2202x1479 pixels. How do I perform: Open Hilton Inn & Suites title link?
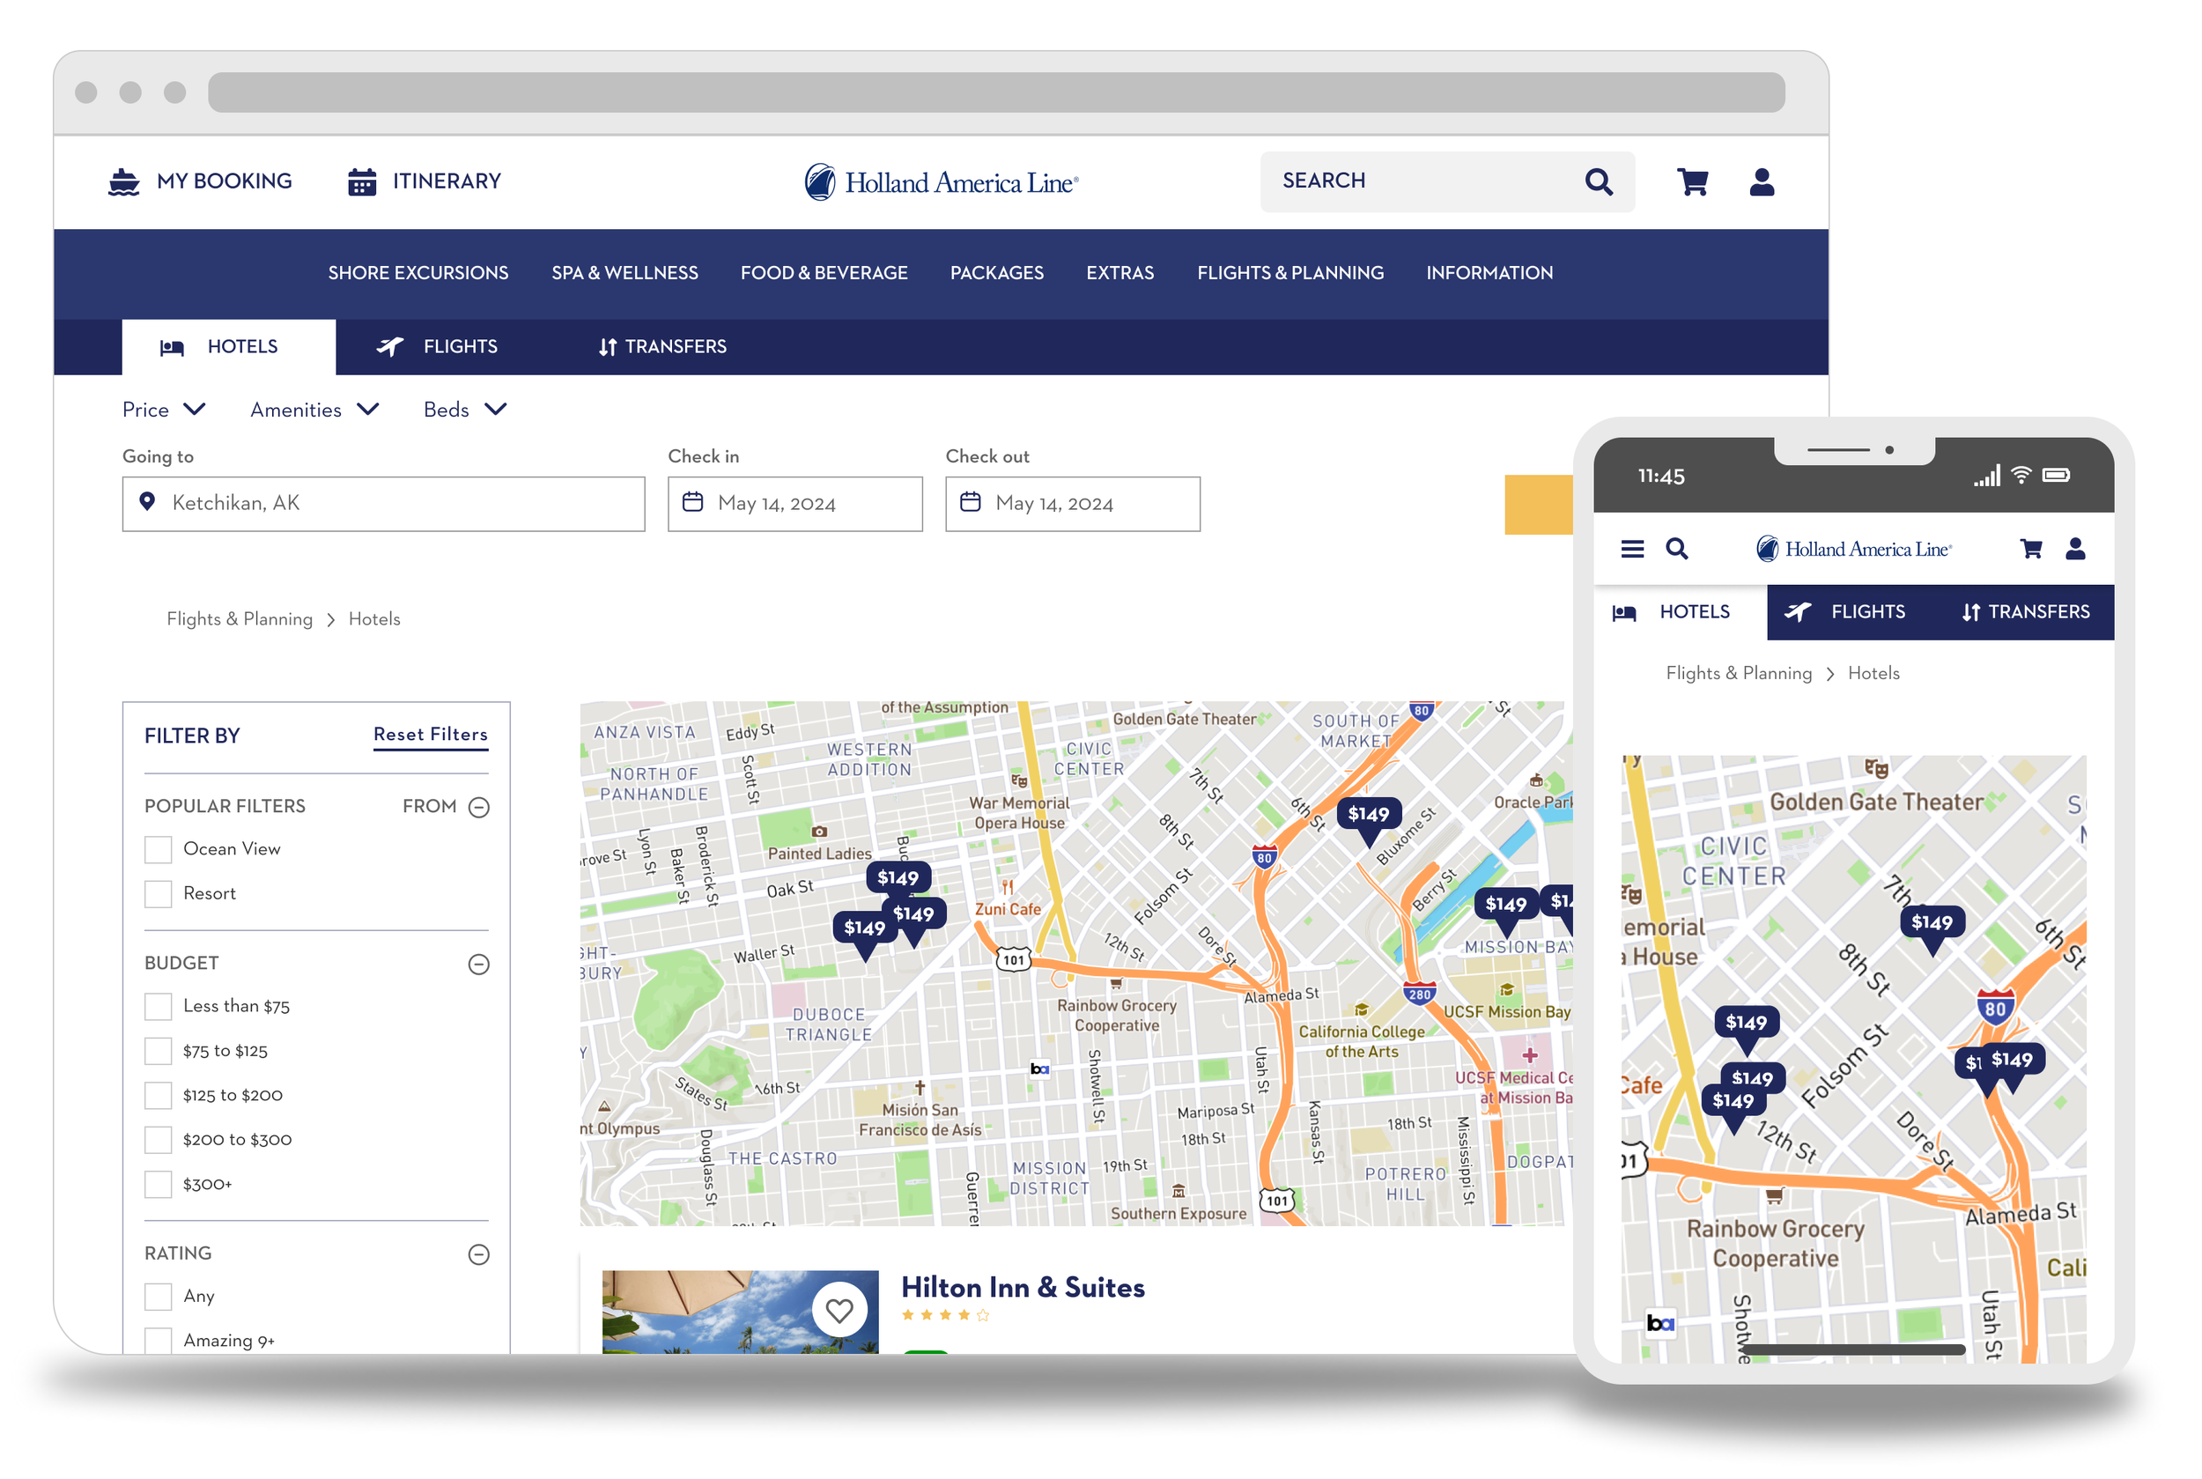tap(1023, 1288)
